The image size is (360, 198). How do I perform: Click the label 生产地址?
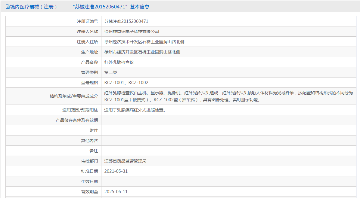[x=89, y=52]
